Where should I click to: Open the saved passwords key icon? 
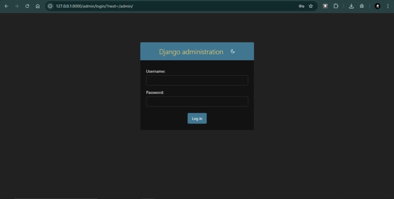(301, 6)
